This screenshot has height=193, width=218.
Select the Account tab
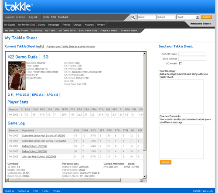point(89,25)
